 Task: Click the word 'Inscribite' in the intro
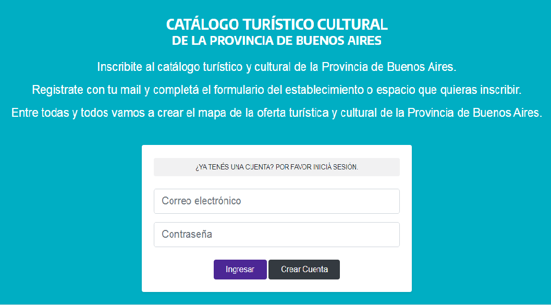click(119, 67)
